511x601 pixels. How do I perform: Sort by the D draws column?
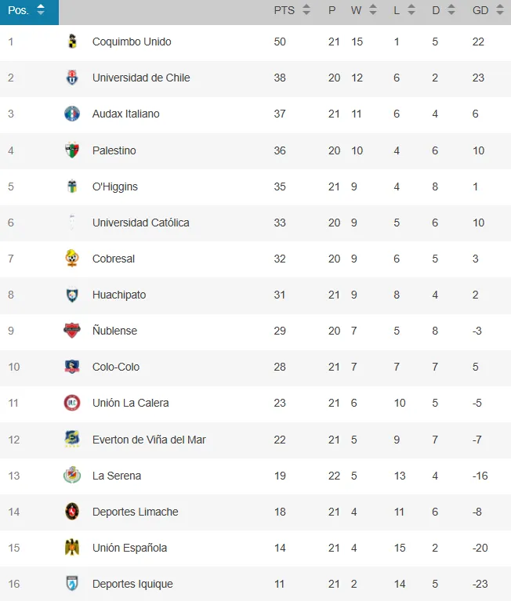pyautogui.click(x=443, y=10)
